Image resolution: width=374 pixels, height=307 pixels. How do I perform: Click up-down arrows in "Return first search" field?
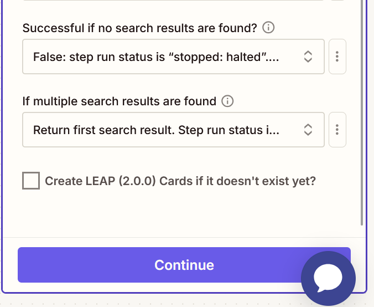pos(308,130)
